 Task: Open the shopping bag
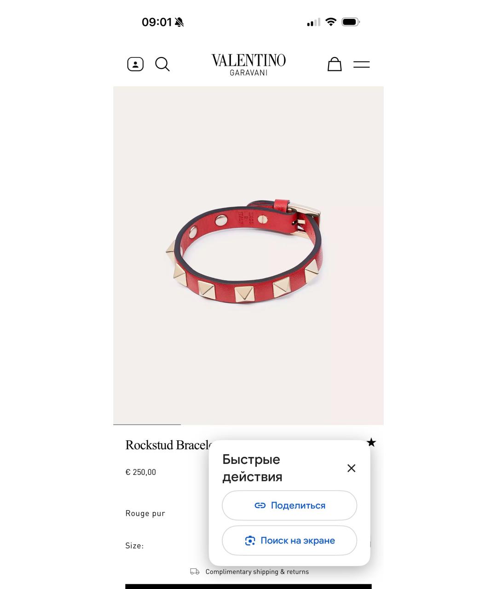(335, 64)
